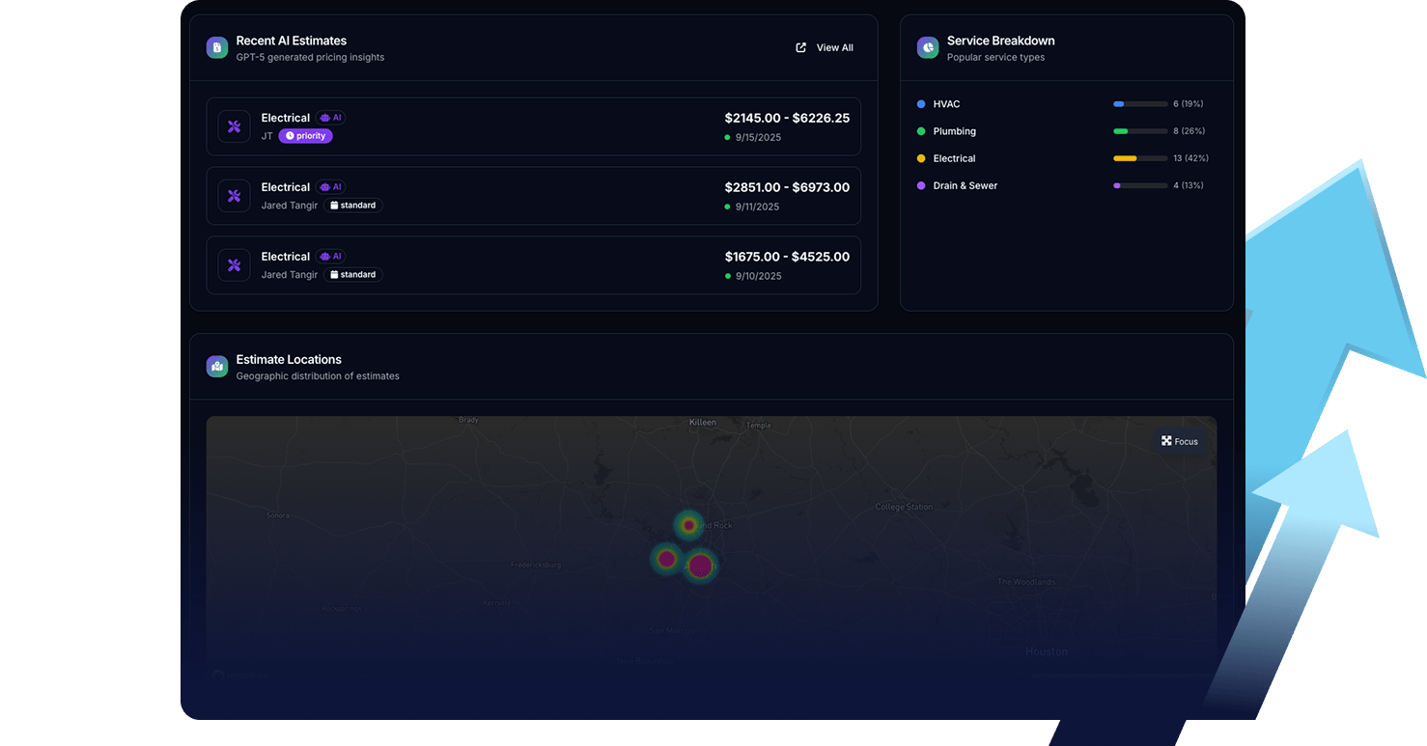
Task: Click the Recent AI Estimates document icon
Action: pyautogui.click(x=217, y=47)
